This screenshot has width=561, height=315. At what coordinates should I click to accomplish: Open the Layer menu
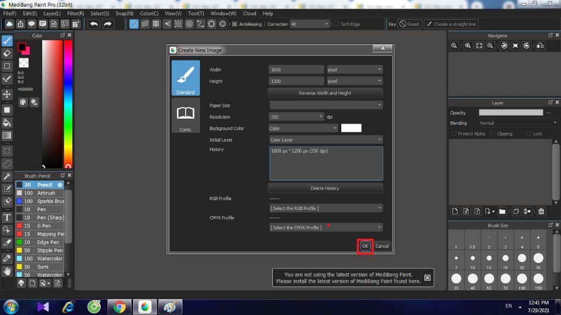(52, 14)
